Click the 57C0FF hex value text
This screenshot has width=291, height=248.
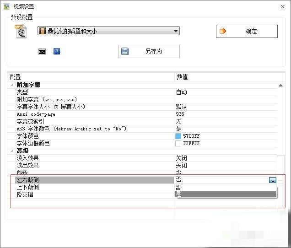(191, 136)
